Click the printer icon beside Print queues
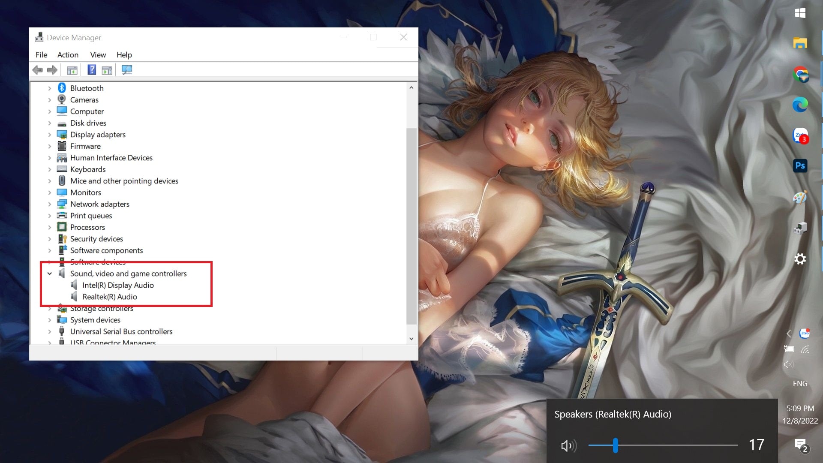Viewport: 823px width, 463px height. point(62,215)
